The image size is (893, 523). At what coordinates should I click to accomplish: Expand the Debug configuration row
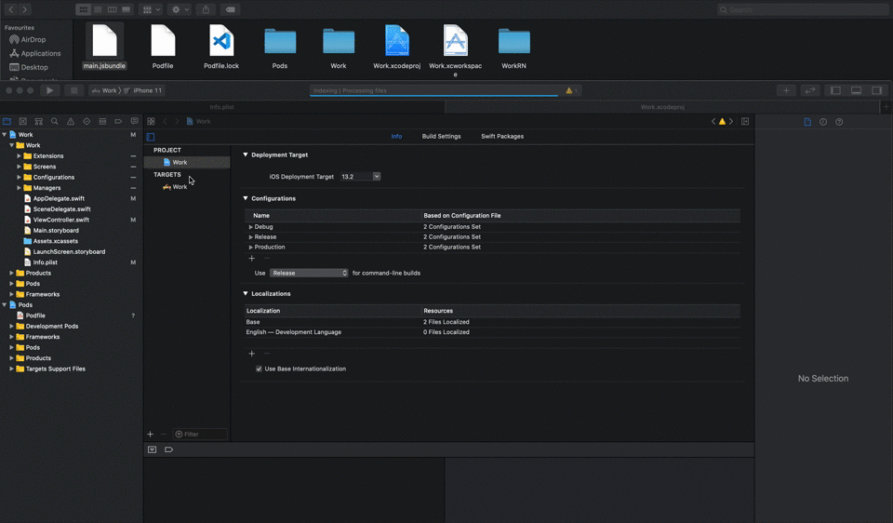251,227
